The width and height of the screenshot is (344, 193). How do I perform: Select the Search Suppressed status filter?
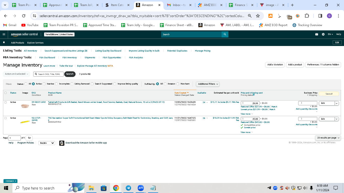92,84
